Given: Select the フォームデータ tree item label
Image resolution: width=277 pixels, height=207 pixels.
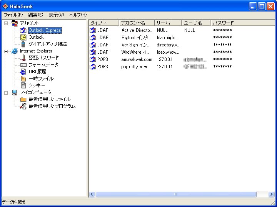Looking at the screenshot, I should coord(43,65).
